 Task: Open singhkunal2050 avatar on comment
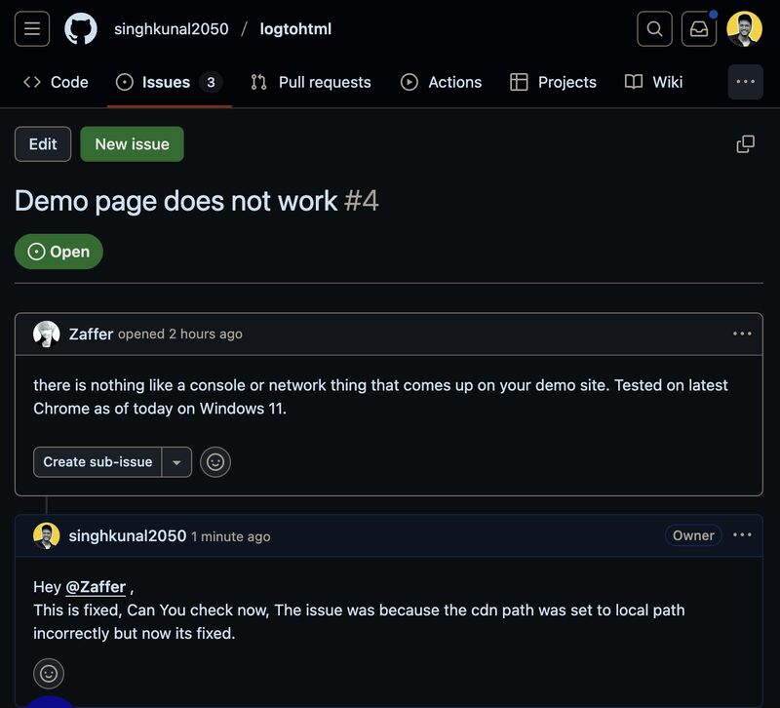tap(46, 535)
